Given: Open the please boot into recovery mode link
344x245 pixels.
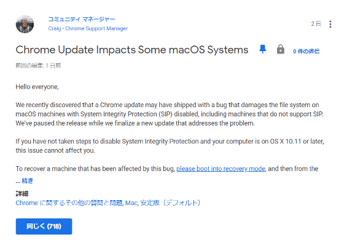Looking at the screenshot, I should coord(221,169).
